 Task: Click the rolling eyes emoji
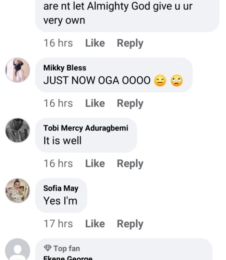coord(177,81)
